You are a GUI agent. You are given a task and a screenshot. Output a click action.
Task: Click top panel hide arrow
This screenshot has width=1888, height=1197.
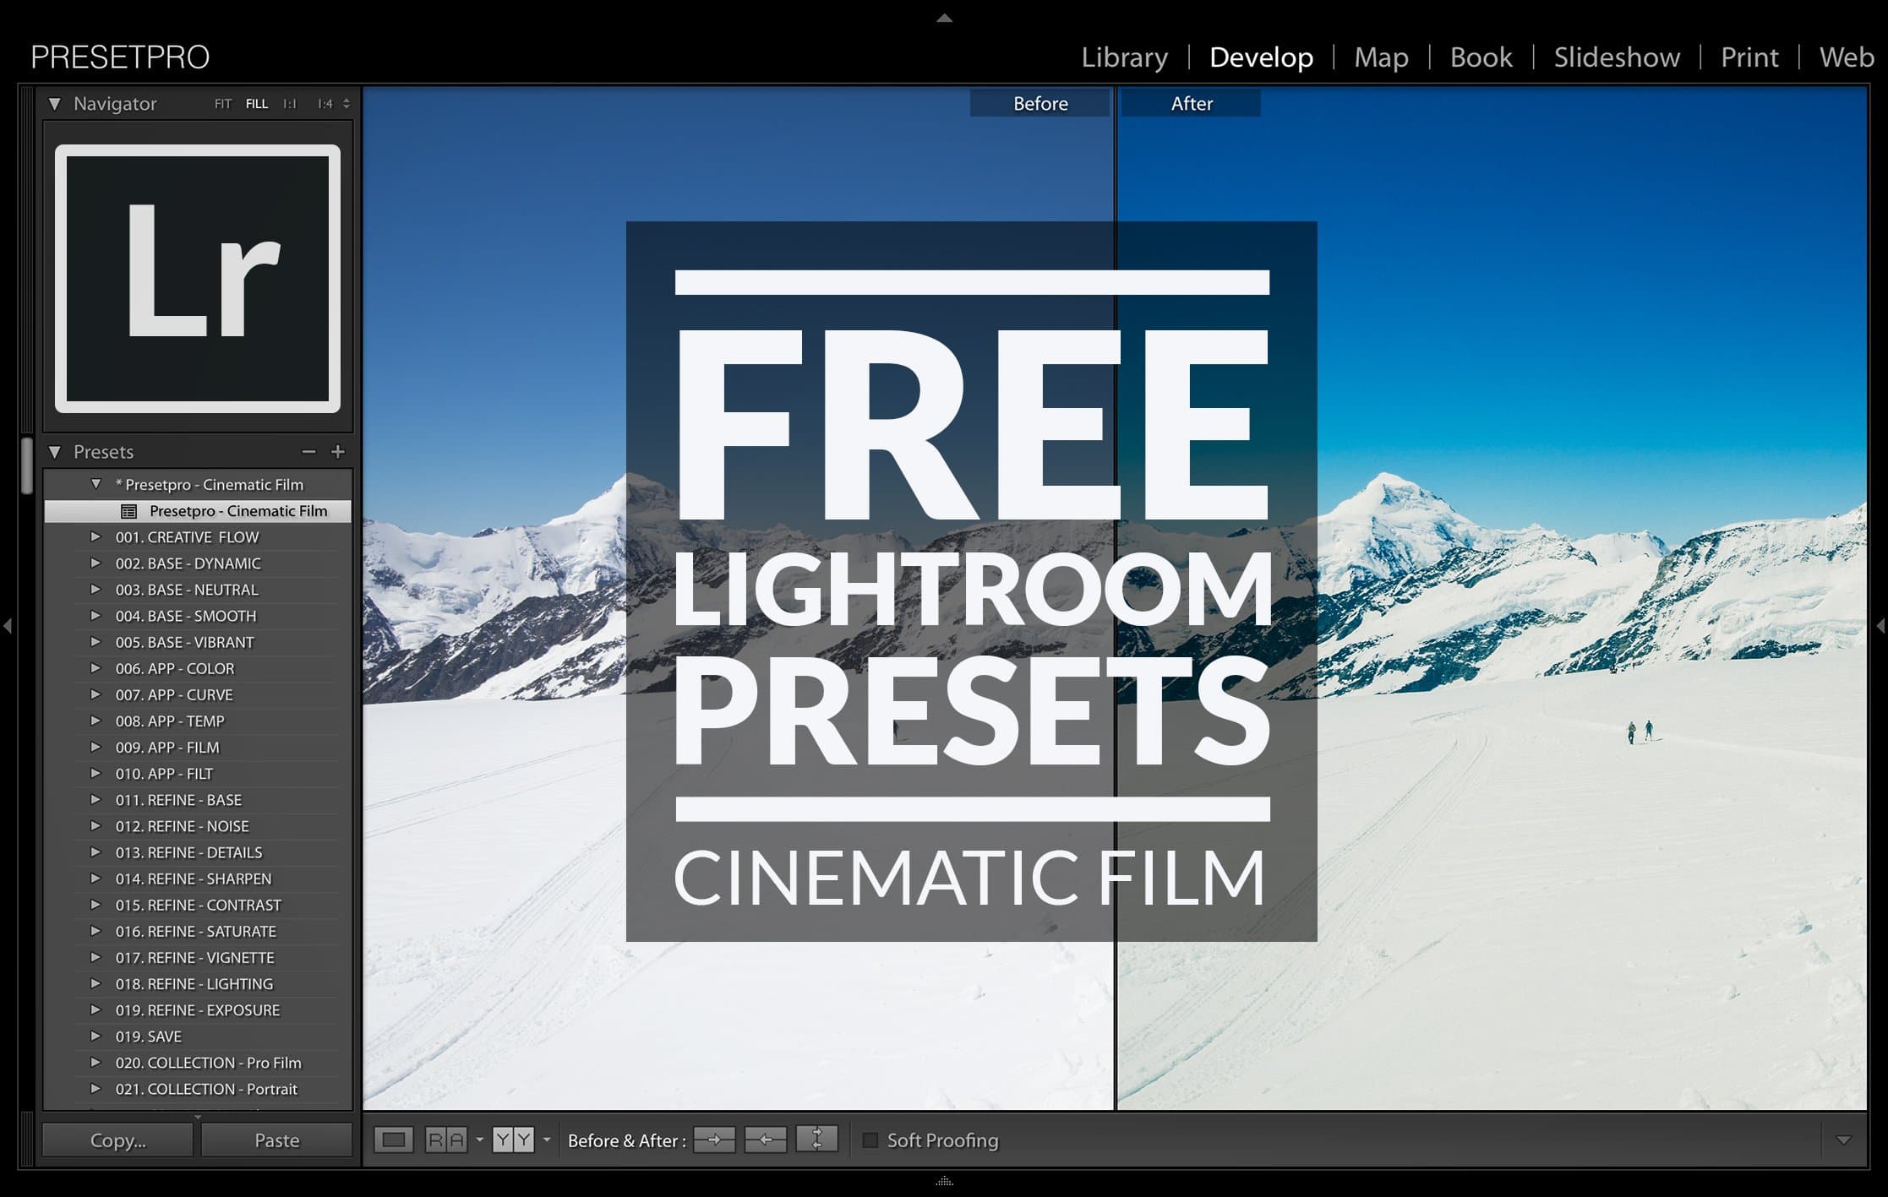pos(945,18)
